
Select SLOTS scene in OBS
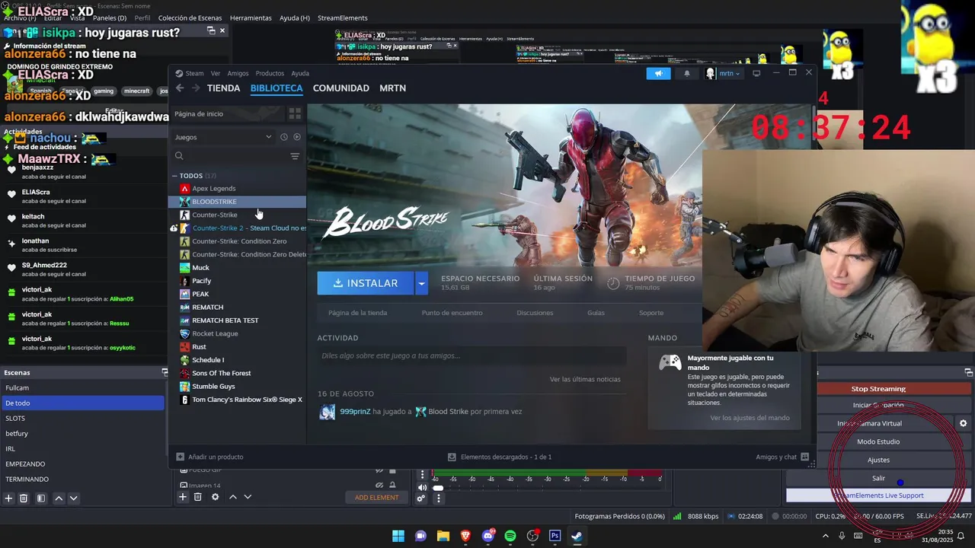(82, 419)
